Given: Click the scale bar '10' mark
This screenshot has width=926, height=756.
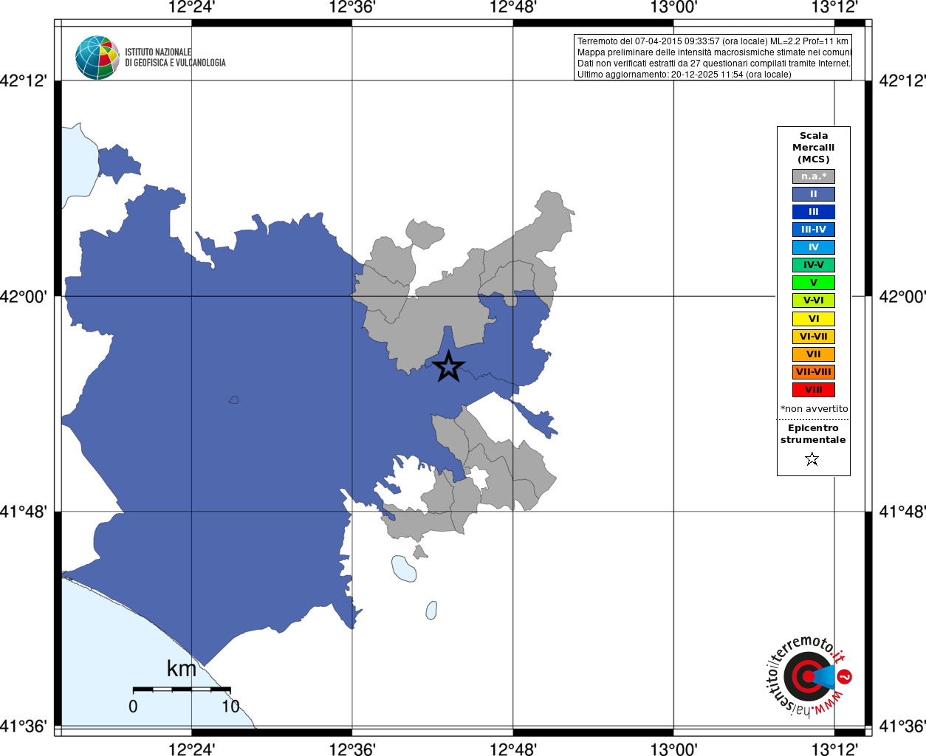Looking at the screenshot, I should (231, 707).
